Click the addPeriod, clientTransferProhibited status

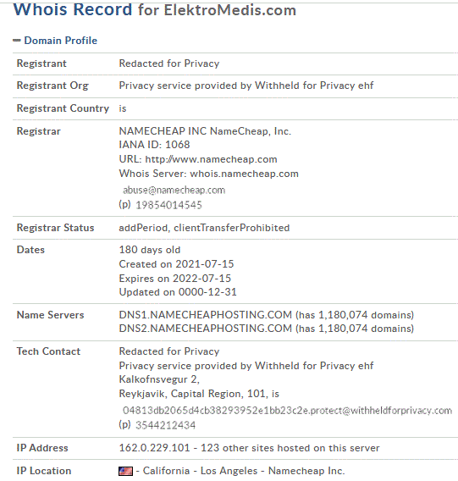[204, 228]
